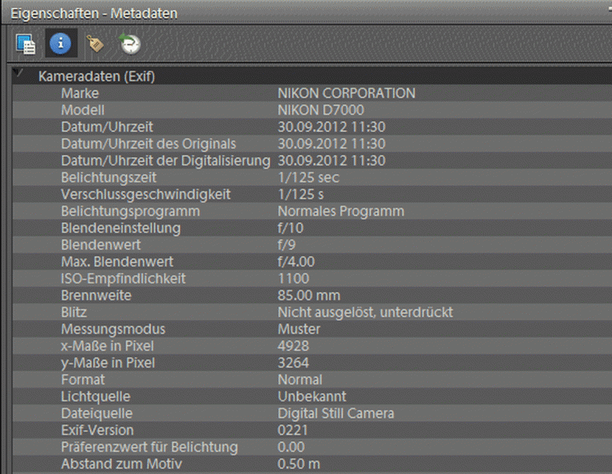Open the history clock icon
The image size is (612, 474).
click(130, 43)
